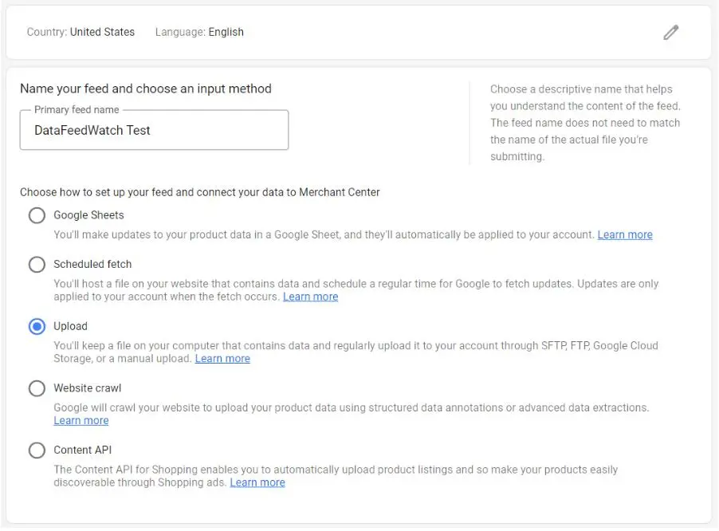Open Learn more link for Google Sheets
Screen dimensions: 719x531
pos(625,235)
